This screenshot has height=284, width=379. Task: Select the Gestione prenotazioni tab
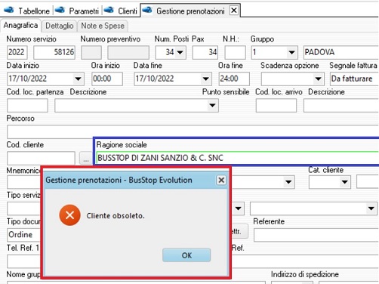[x=190, y=11]
